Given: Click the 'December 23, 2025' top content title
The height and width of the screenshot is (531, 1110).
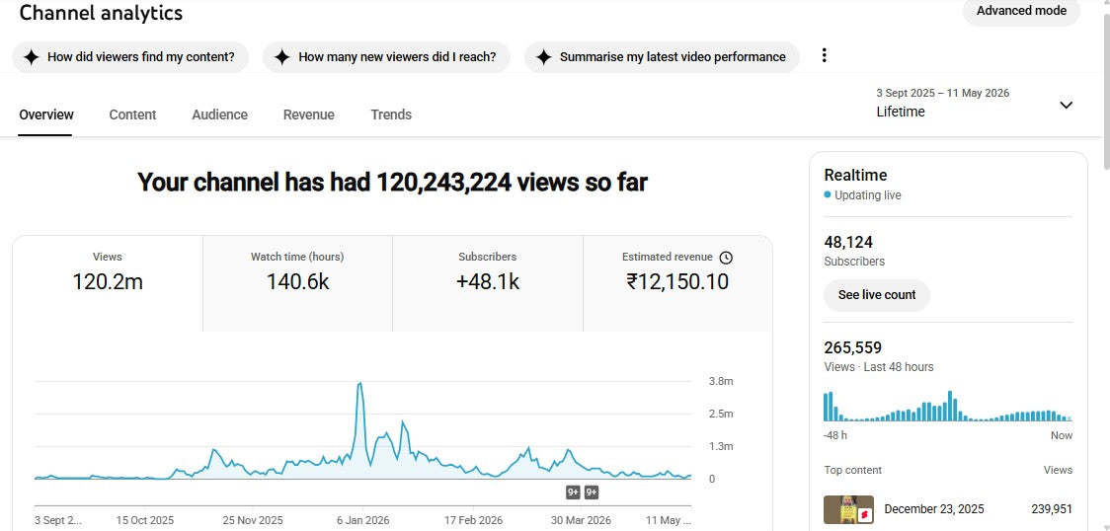Looking at the screenshot, I should [x=934, y=509].
